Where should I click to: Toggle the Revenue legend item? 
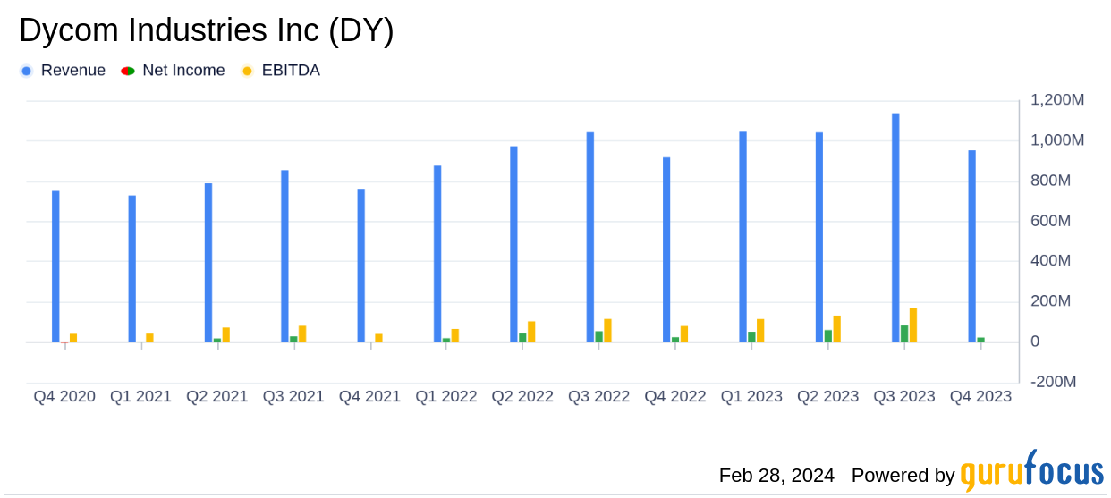click(x=63, y=71)
